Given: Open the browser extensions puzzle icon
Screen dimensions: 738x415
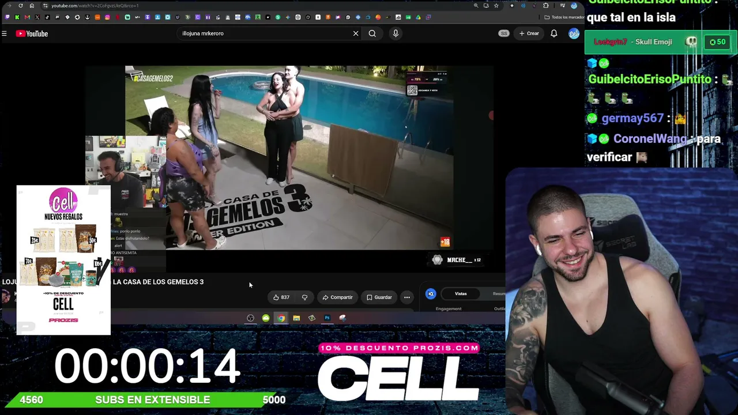Looking at the screenshot, I should pos(546,6).
